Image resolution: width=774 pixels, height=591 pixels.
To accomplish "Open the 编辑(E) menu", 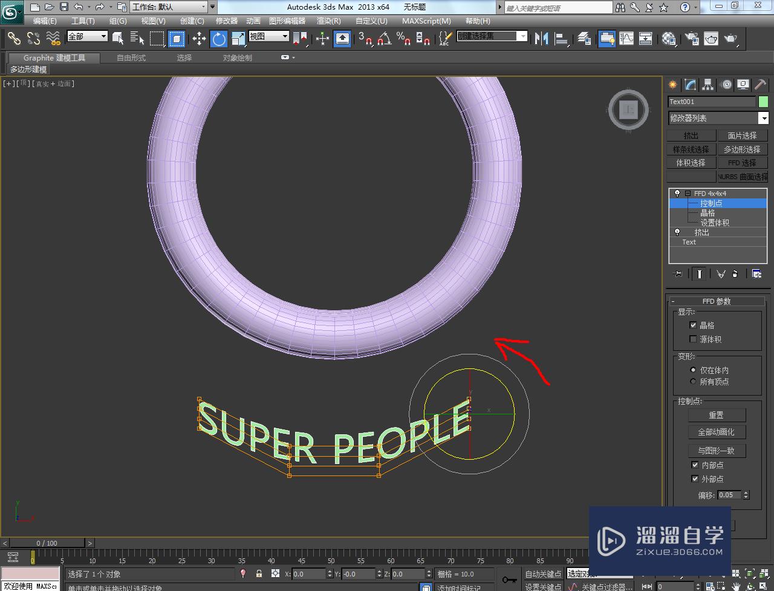I will point(45,21).
